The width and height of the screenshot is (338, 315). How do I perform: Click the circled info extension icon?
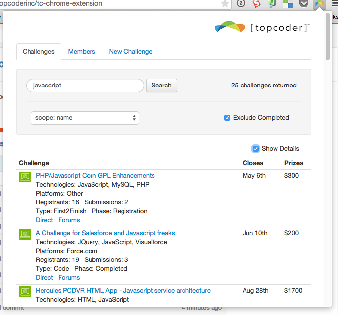(241, 3)
